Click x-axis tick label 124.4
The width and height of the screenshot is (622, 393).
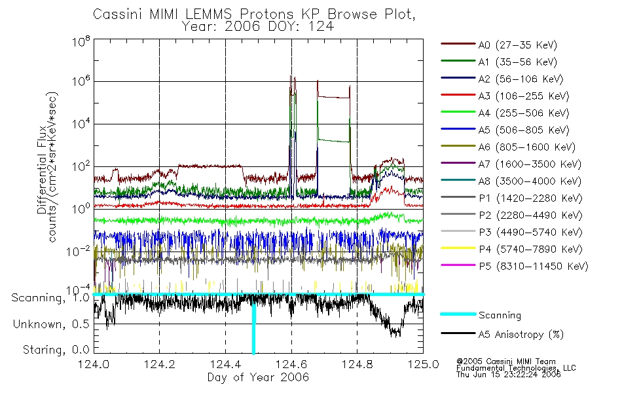point(225,364)
